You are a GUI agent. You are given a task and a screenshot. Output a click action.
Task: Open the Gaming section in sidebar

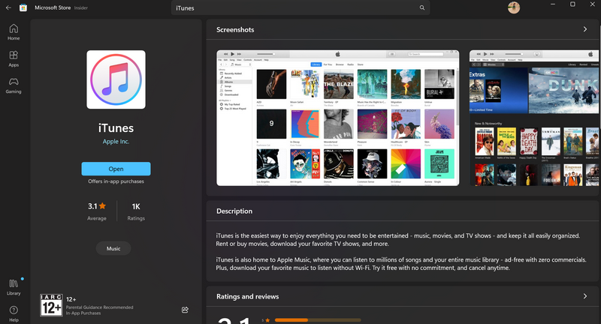tap(14, 85)
